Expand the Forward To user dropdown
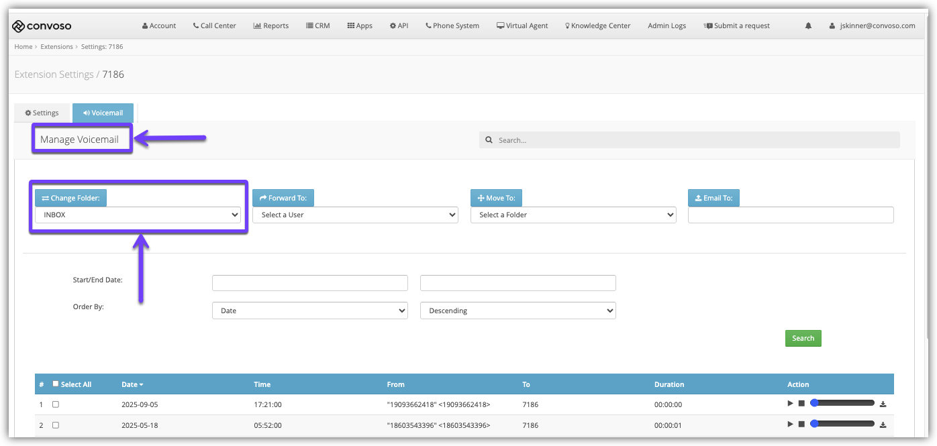This screenshot has height=446, width=937. pyautogui.click(x=355, y=215)
